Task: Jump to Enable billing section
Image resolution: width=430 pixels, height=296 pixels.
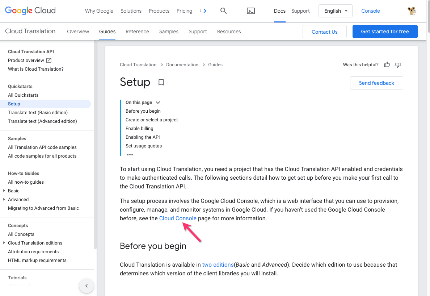Action: (139, 129)
